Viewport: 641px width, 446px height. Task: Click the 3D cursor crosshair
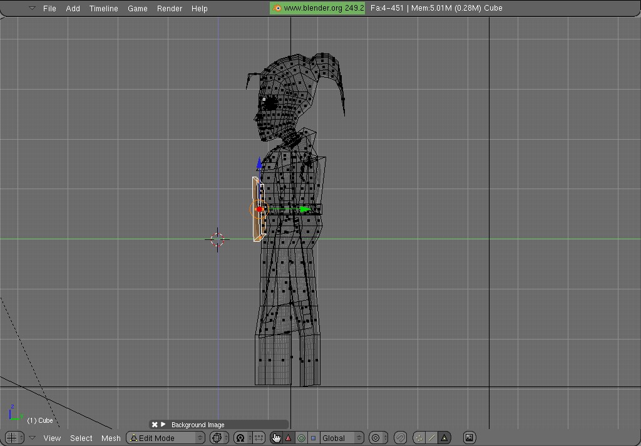[217, 239]
